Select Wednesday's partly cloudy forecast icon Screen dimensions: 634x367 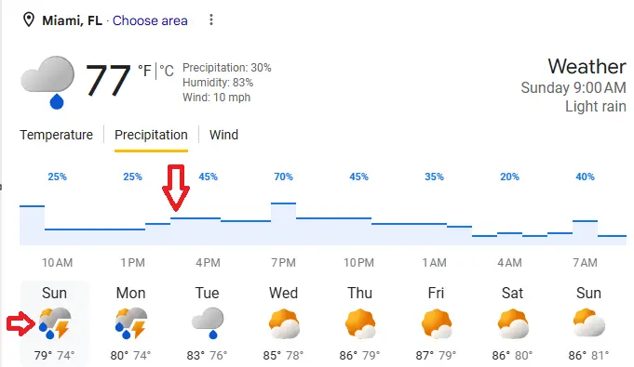284,323
